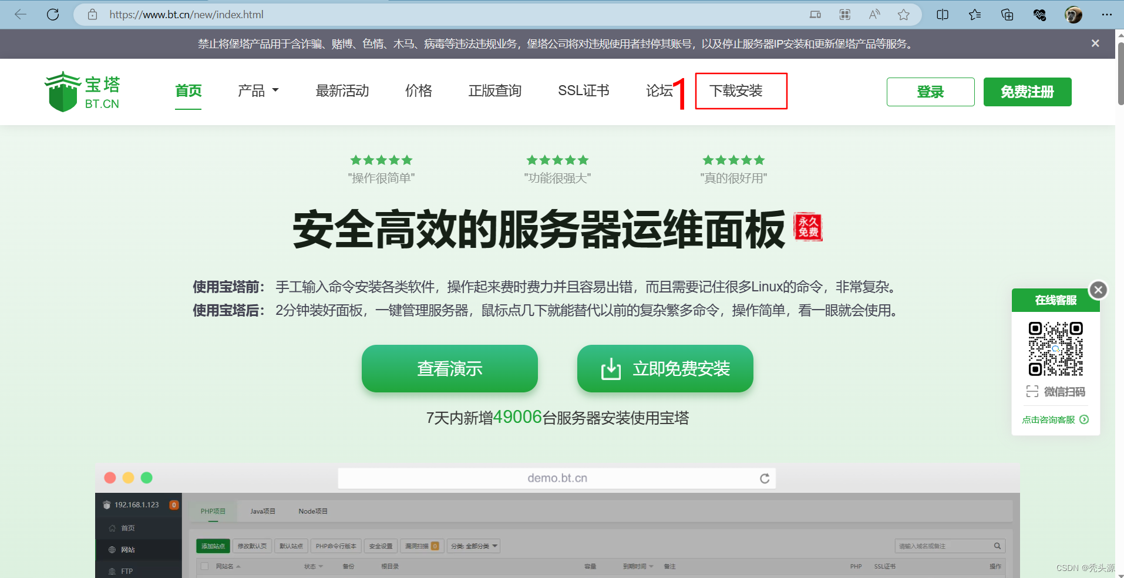Screen dimensions: 1124x578
Task: Click the 在线客服 header
Action: tap(1056, 300)
